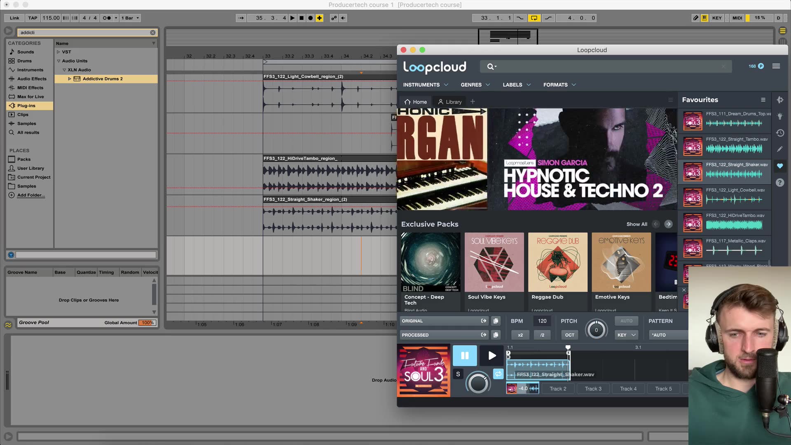
Task: Open Loopcloud hamburger main menu
Action: (x=776, y=66)
